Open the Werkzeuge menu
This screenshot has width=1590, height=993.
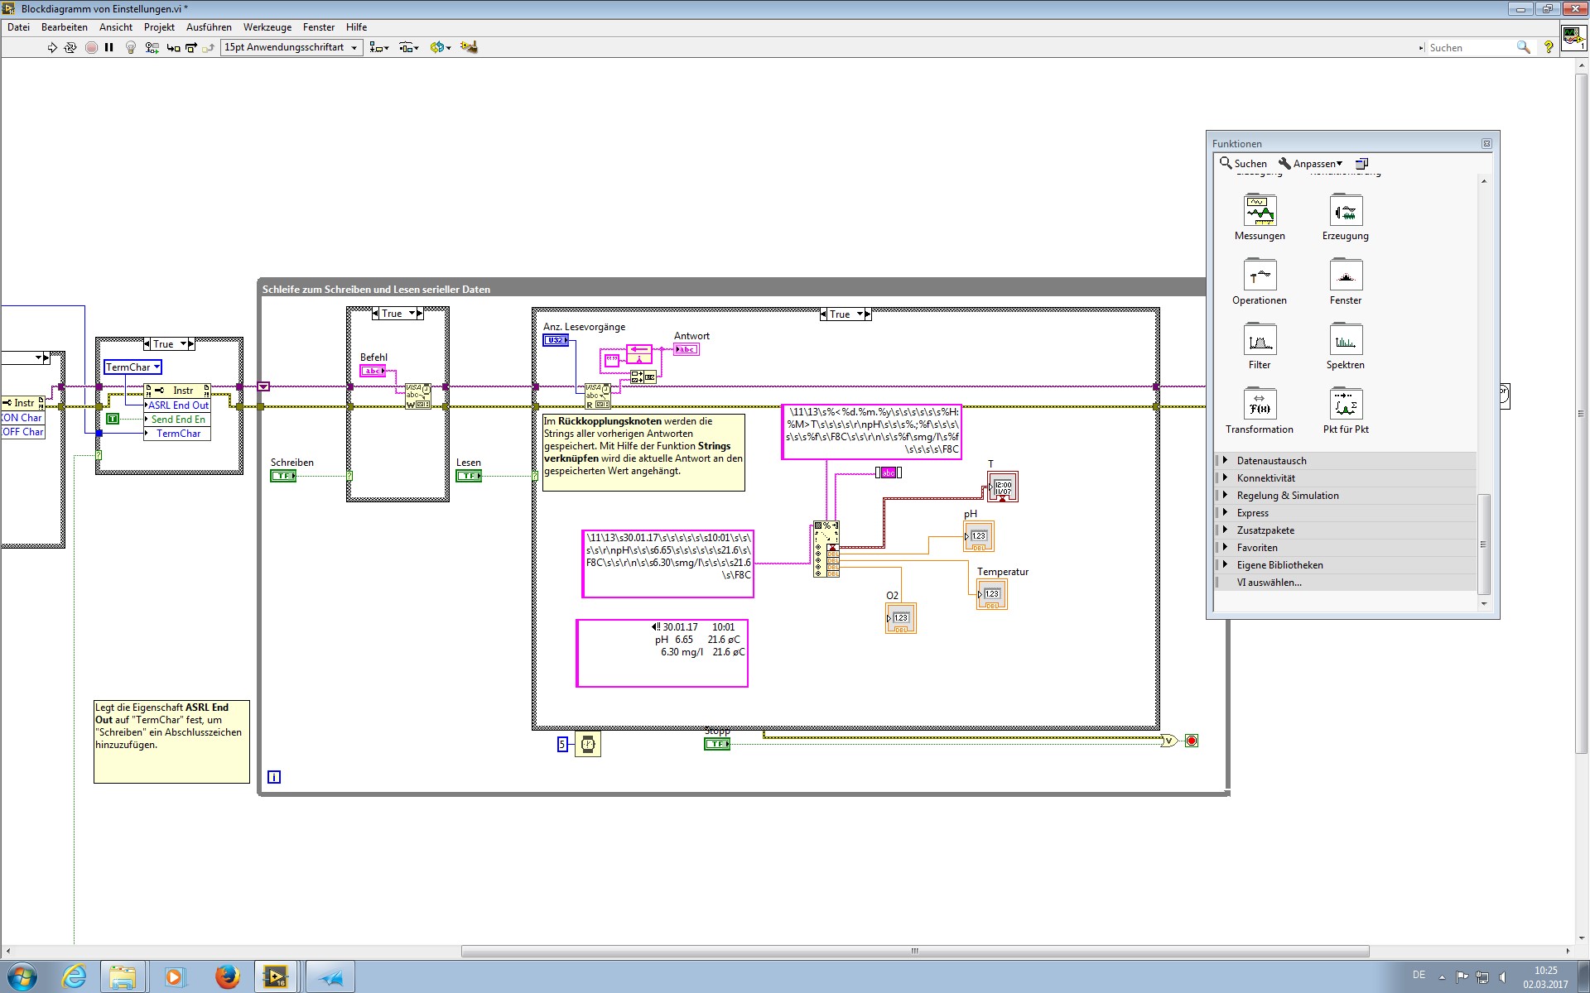pyautogui.click(x=267, y=27)
